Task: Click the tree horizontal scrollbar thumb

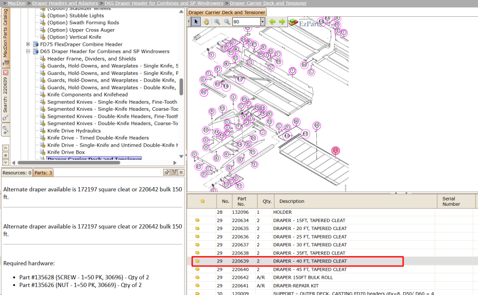Action: tap(68, 163)
